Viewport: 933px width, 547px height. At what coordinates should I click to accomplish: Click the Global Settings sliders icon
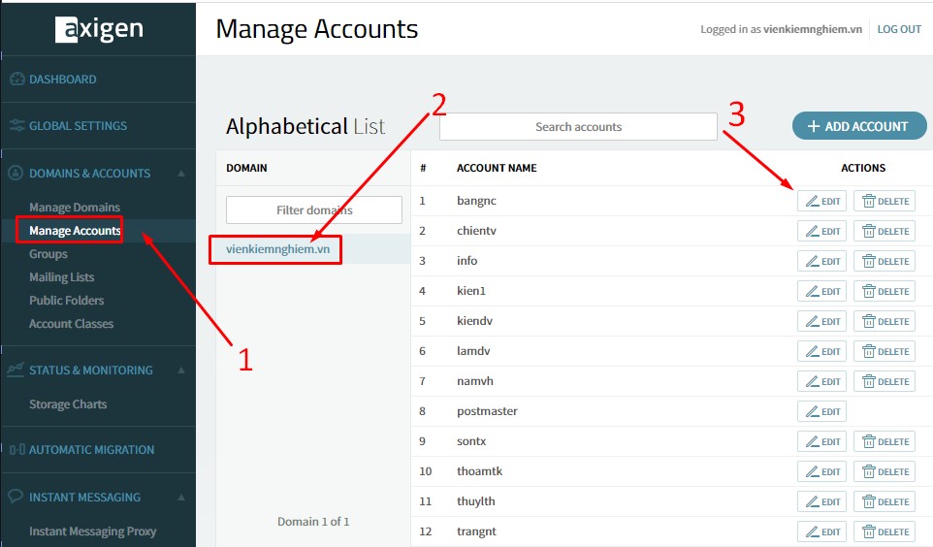click(17, 125)
